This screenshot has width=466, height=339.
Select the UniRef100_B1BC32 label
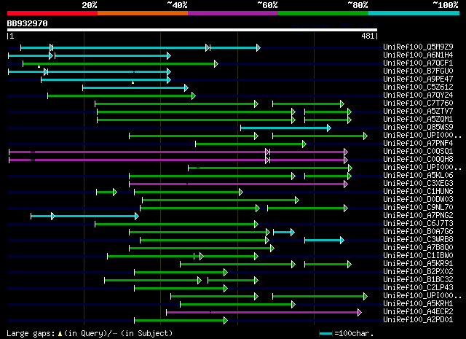tap(418, 280)
